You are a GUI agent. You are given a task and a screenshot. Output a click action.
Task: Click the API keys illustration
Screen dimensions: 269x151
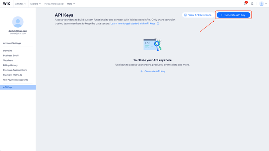point(153,45)
